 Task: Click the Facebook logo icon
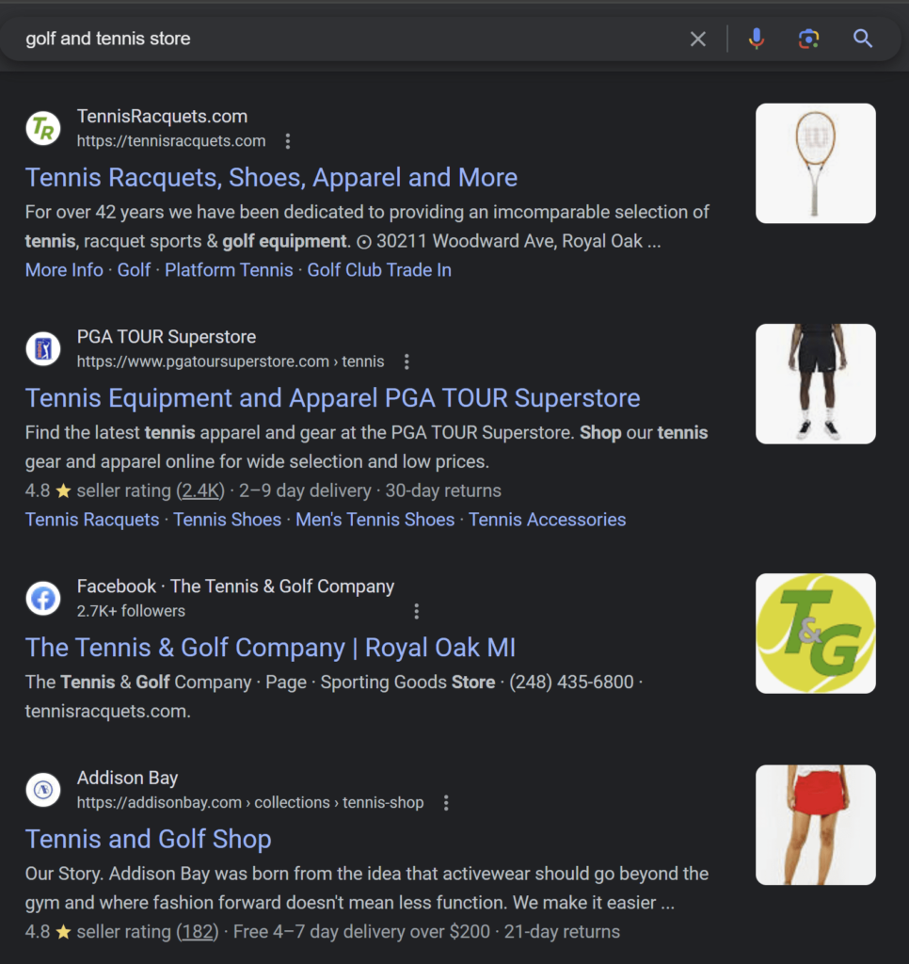(43, 598)
